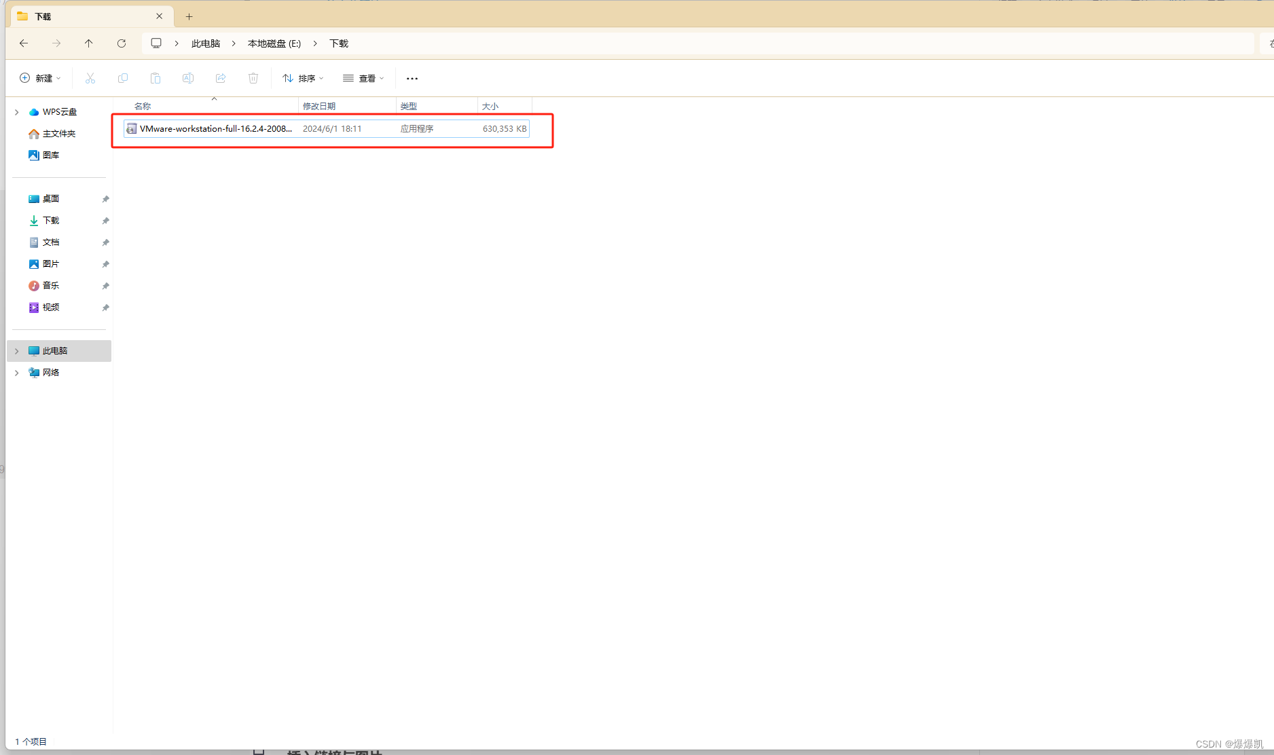1274x755 pixels.
Task: Open WPS云盘 in sidebar
Action: (60, 112)
